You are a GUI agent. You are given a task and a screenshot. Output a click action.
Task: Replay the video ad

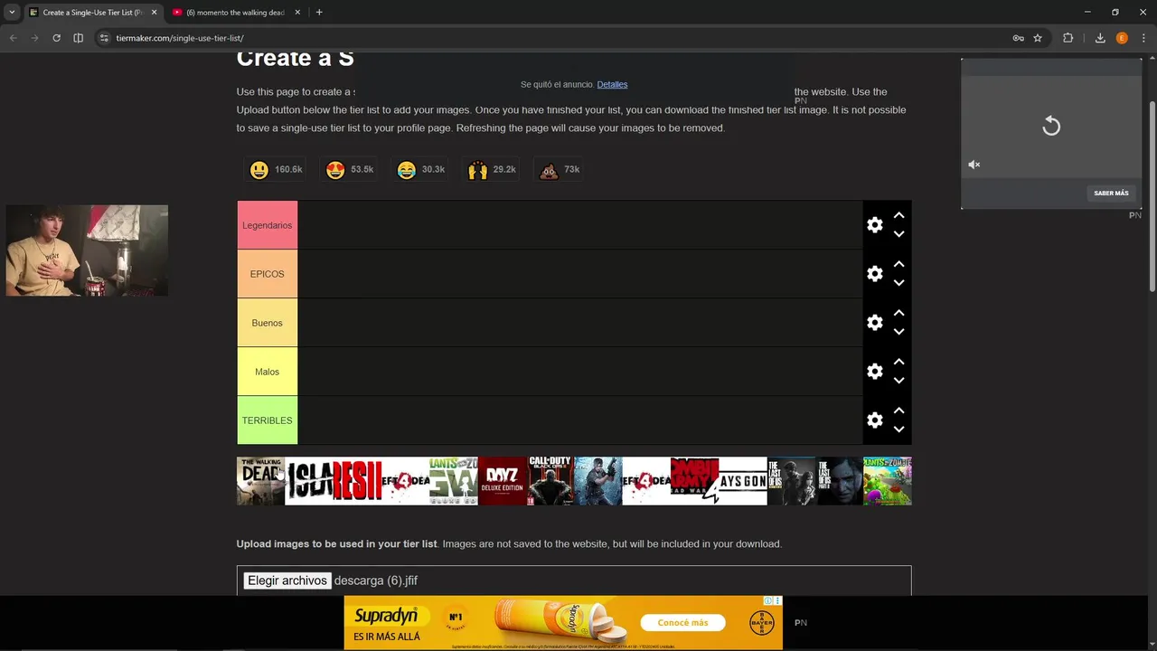click(1051, 126)
